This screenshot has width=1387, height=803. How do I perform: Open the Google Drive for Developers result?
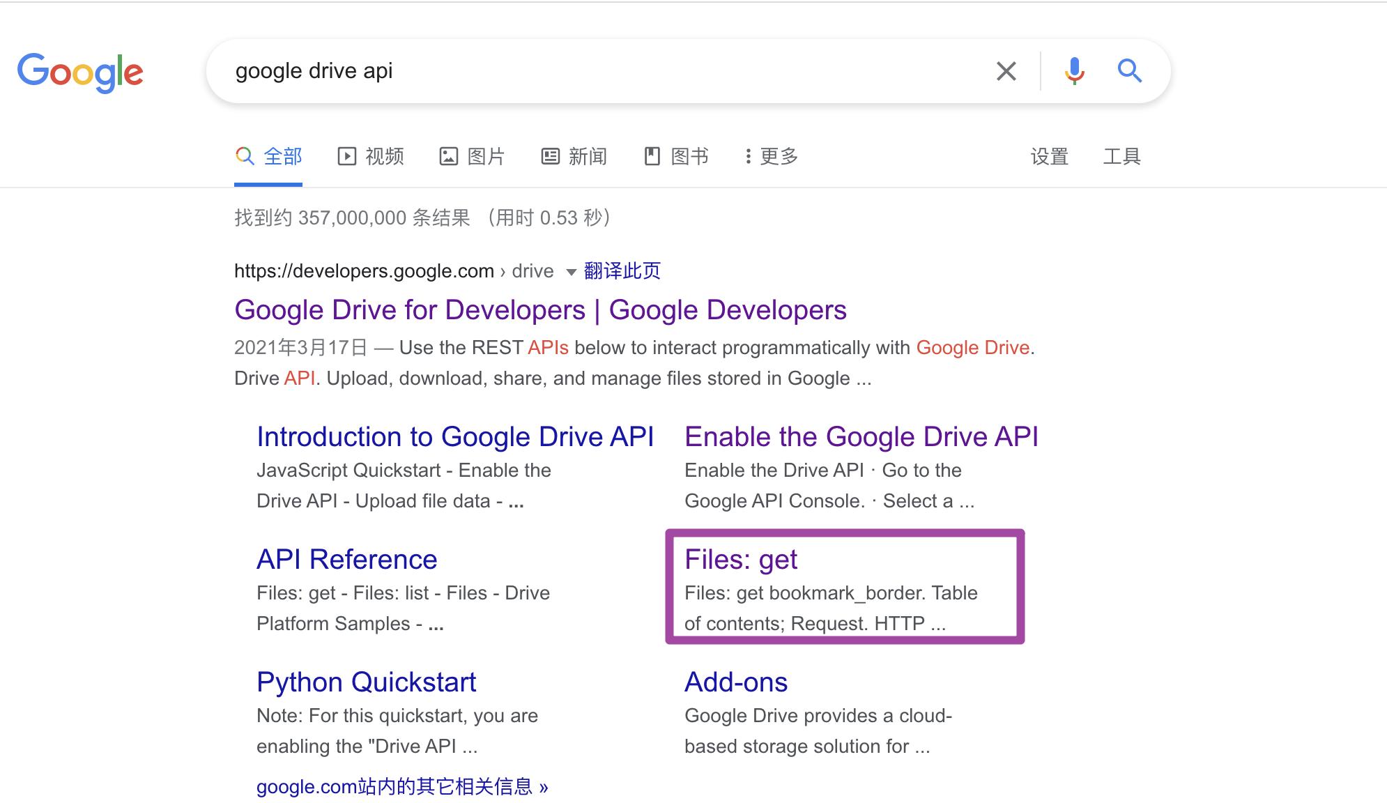point(540,309)
